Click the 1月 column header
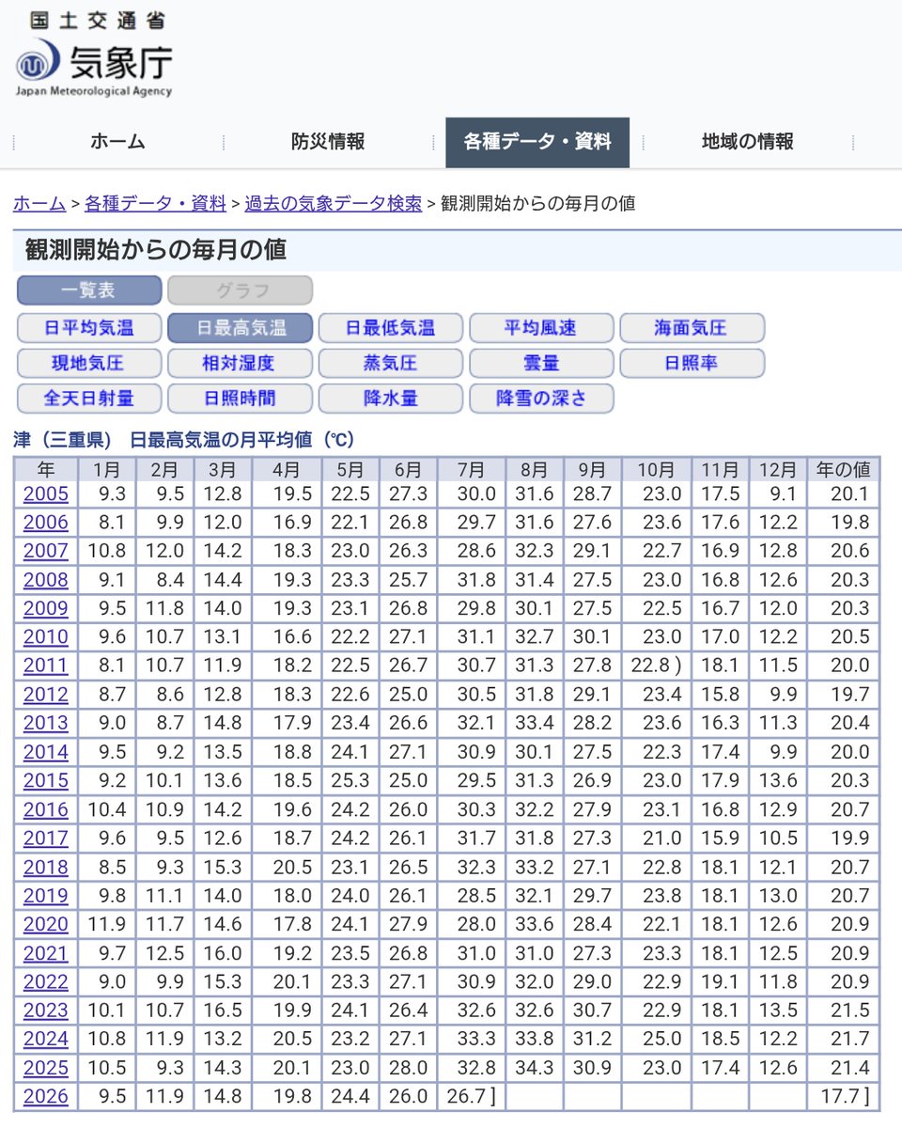902x1128 pixels. click(x=107, y=469)
